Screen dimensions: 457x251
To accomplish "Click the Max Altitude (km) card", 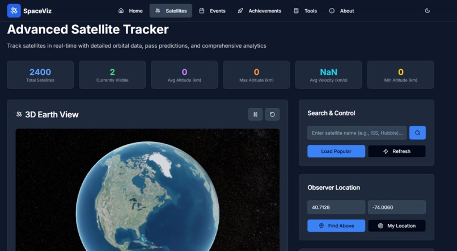I will click(256, 75).
